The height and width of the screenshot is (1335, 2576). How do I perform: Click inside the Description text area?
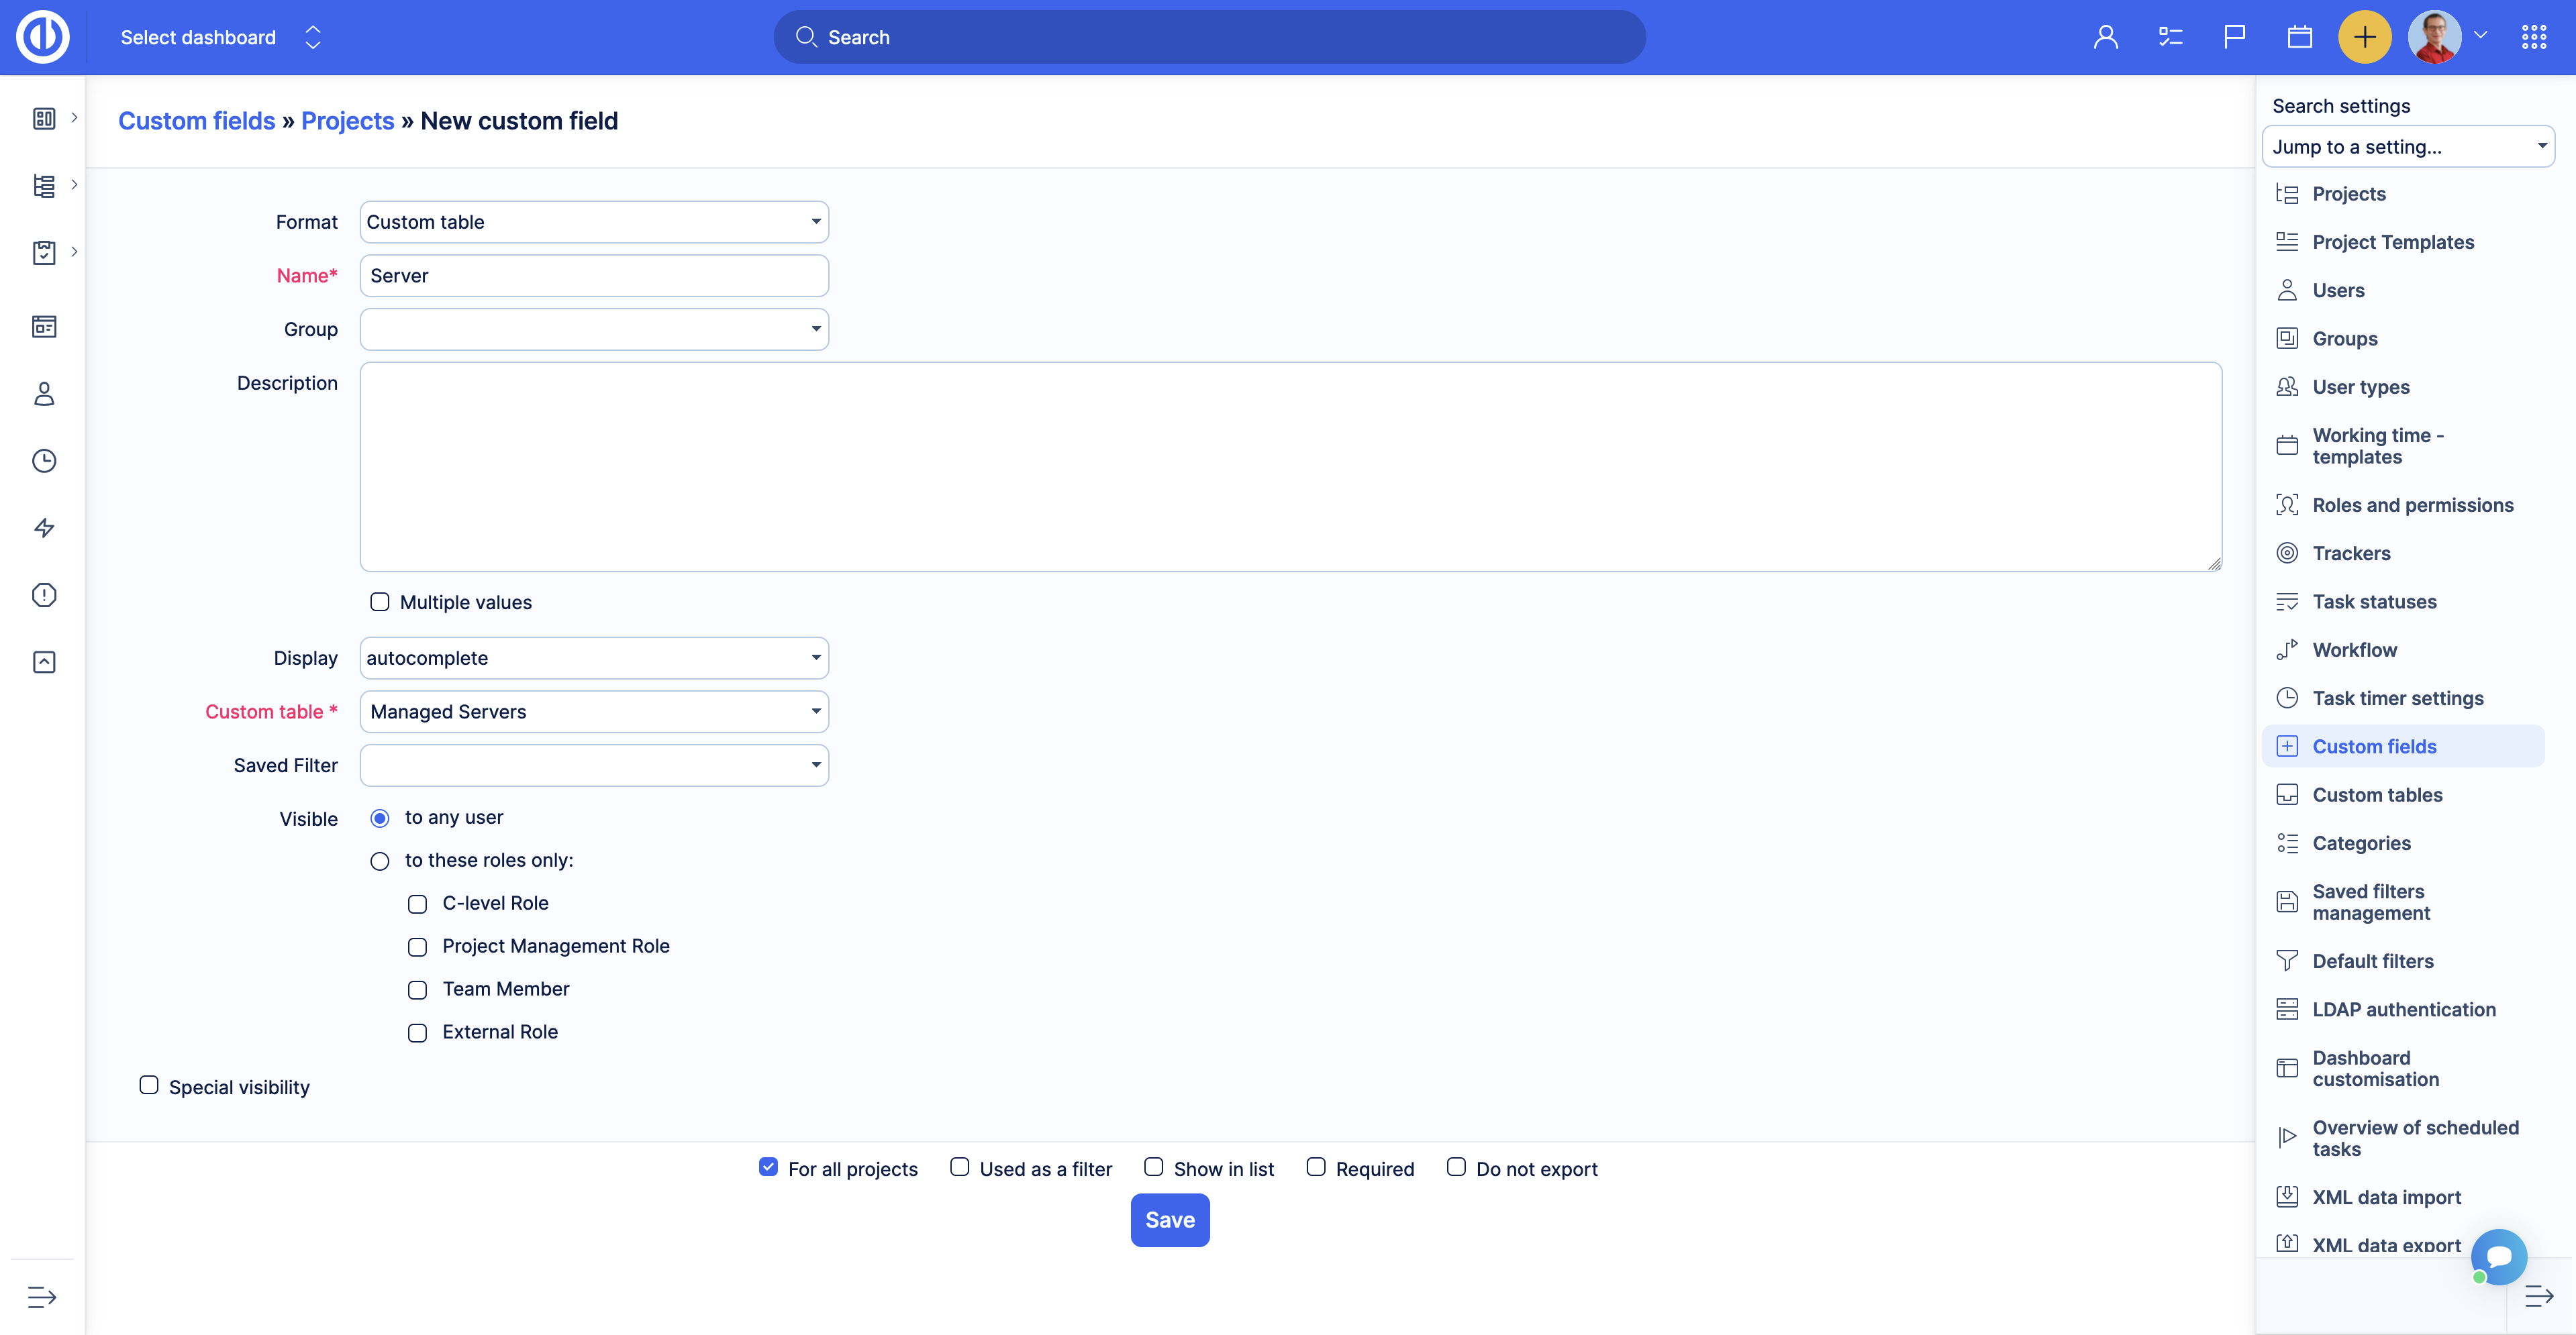coord(1290,467)
